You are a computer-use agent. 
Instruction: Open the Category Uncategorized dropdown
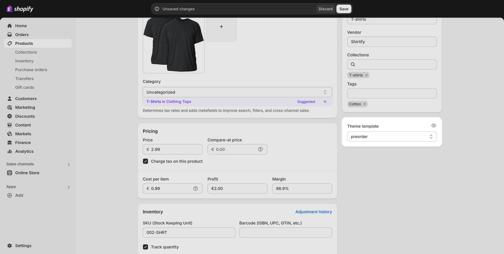(x=237, y=92)
